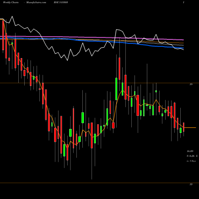Viewport: 199px width, 199px height.
Task: Click the 'Weekly Charts' title text
Action: coord(11,2)
